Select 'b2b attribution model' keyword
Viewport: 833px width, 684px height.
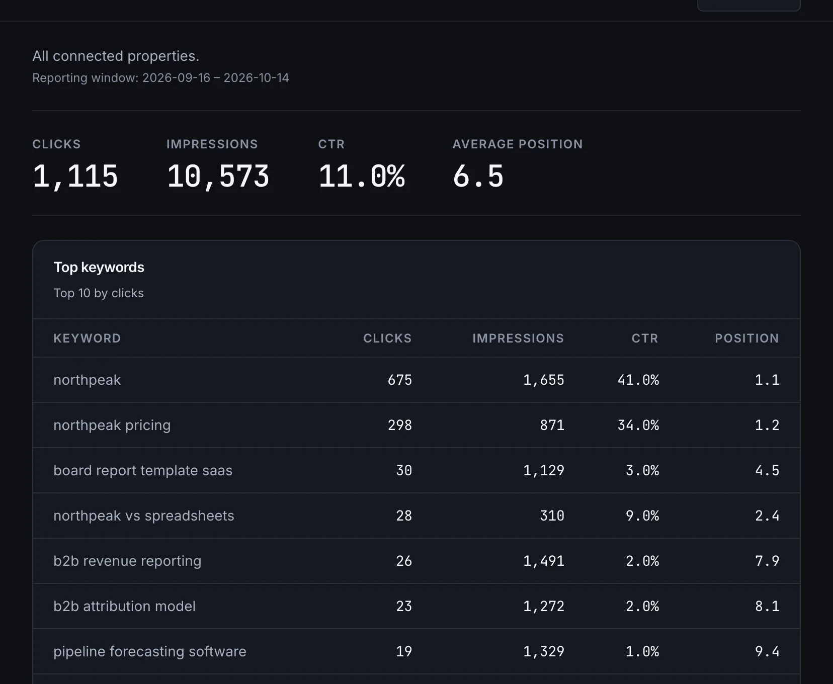pyautogui.click(x=124, y=606)
